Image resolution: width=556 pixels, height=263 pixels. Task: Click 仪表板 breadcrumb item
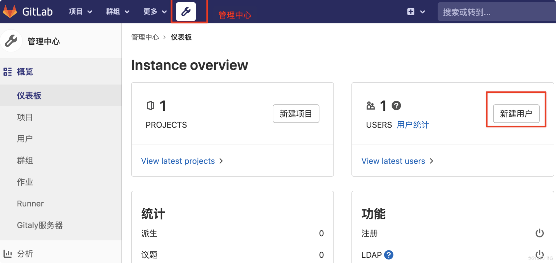click(181, 37)
